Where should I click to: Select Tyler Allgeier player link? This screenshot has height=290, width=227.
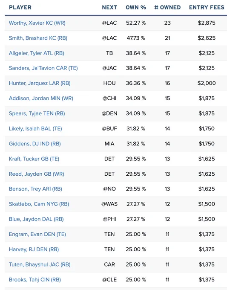(x=37, y=53)
